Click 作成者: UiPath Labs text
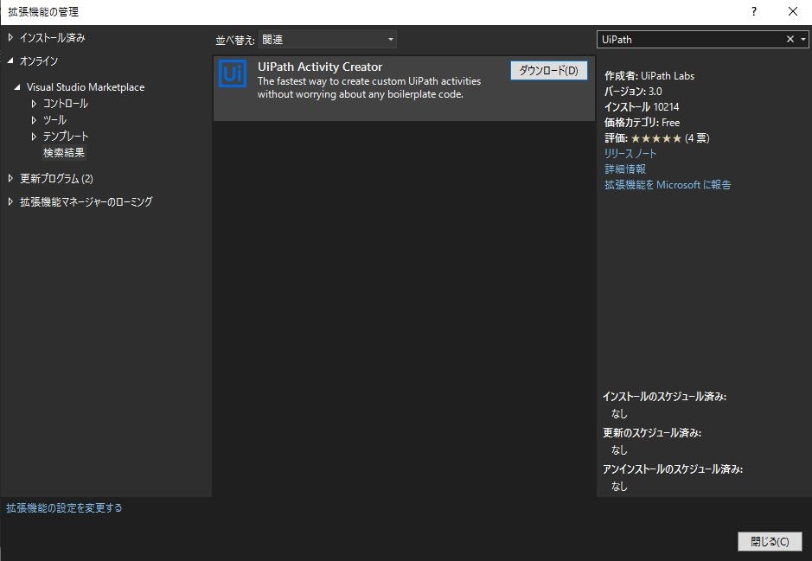The width and height of the screenshot is (812, 561). click(649, 75)
